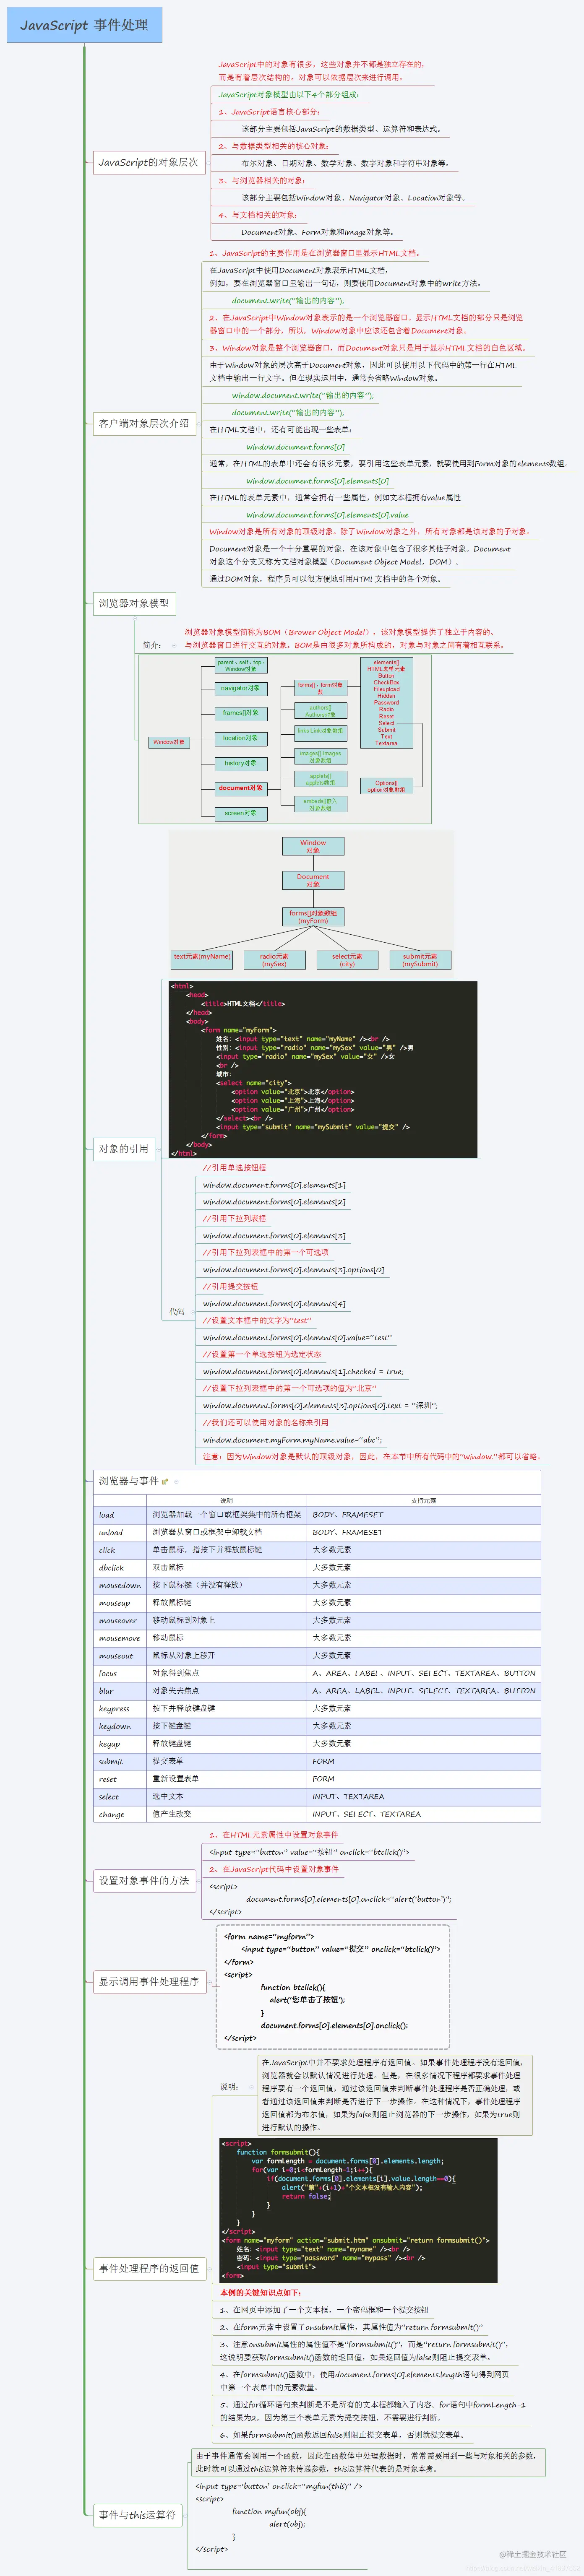The width and height of the screenshot is (584, 2576).
Task: Click the 'mousedown' event cell
Action: click(x=120, y=1585)
